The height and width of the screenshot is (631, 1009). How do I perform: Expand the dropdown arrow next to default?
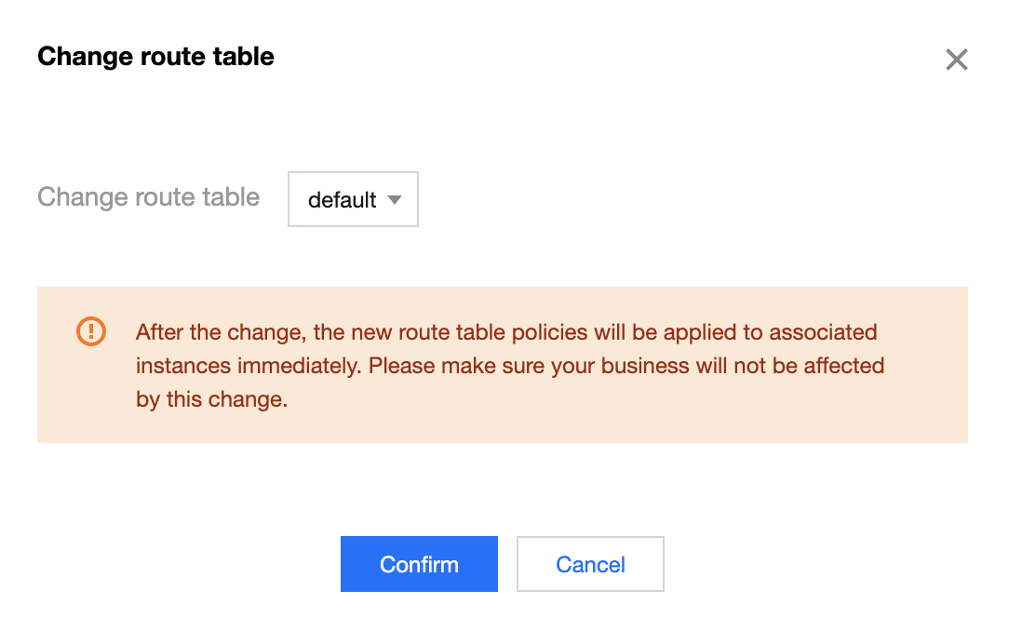point(395,200)
